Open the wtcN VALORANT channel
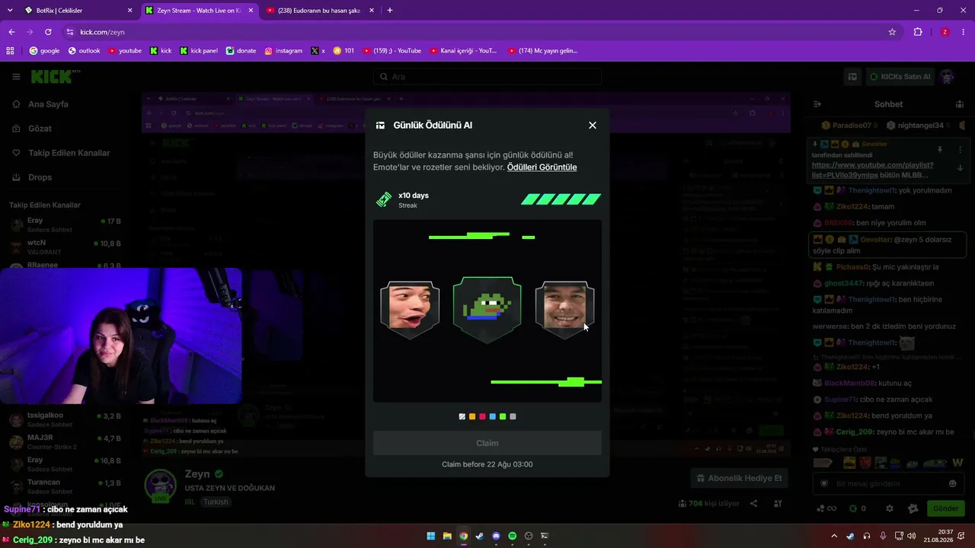975x548 pixels. click(x=66, y=247)
